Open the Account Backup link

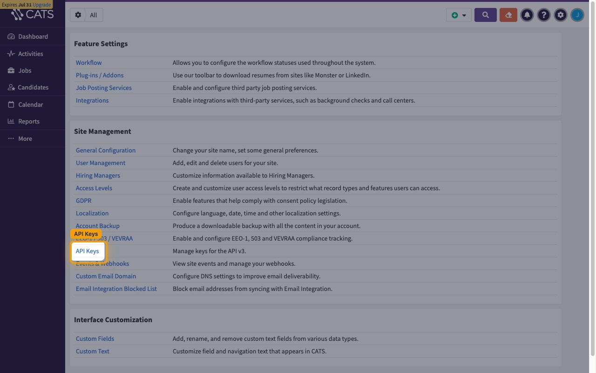98,226
